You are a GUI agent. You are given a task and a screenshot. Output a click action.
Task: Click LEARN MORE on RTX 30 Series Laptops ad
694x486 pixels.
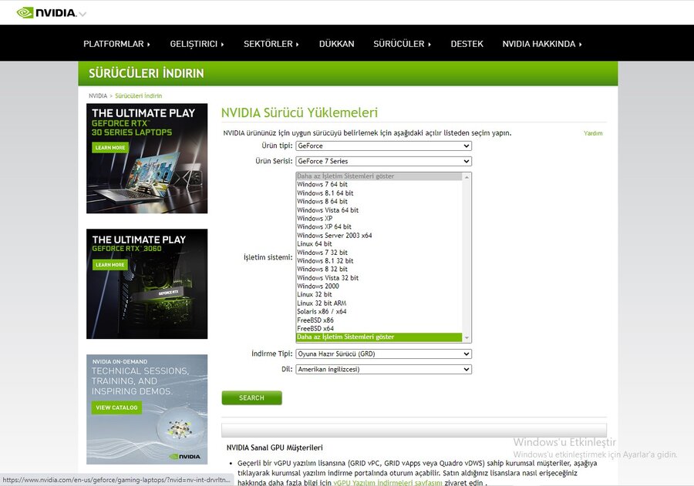[110, 148]
